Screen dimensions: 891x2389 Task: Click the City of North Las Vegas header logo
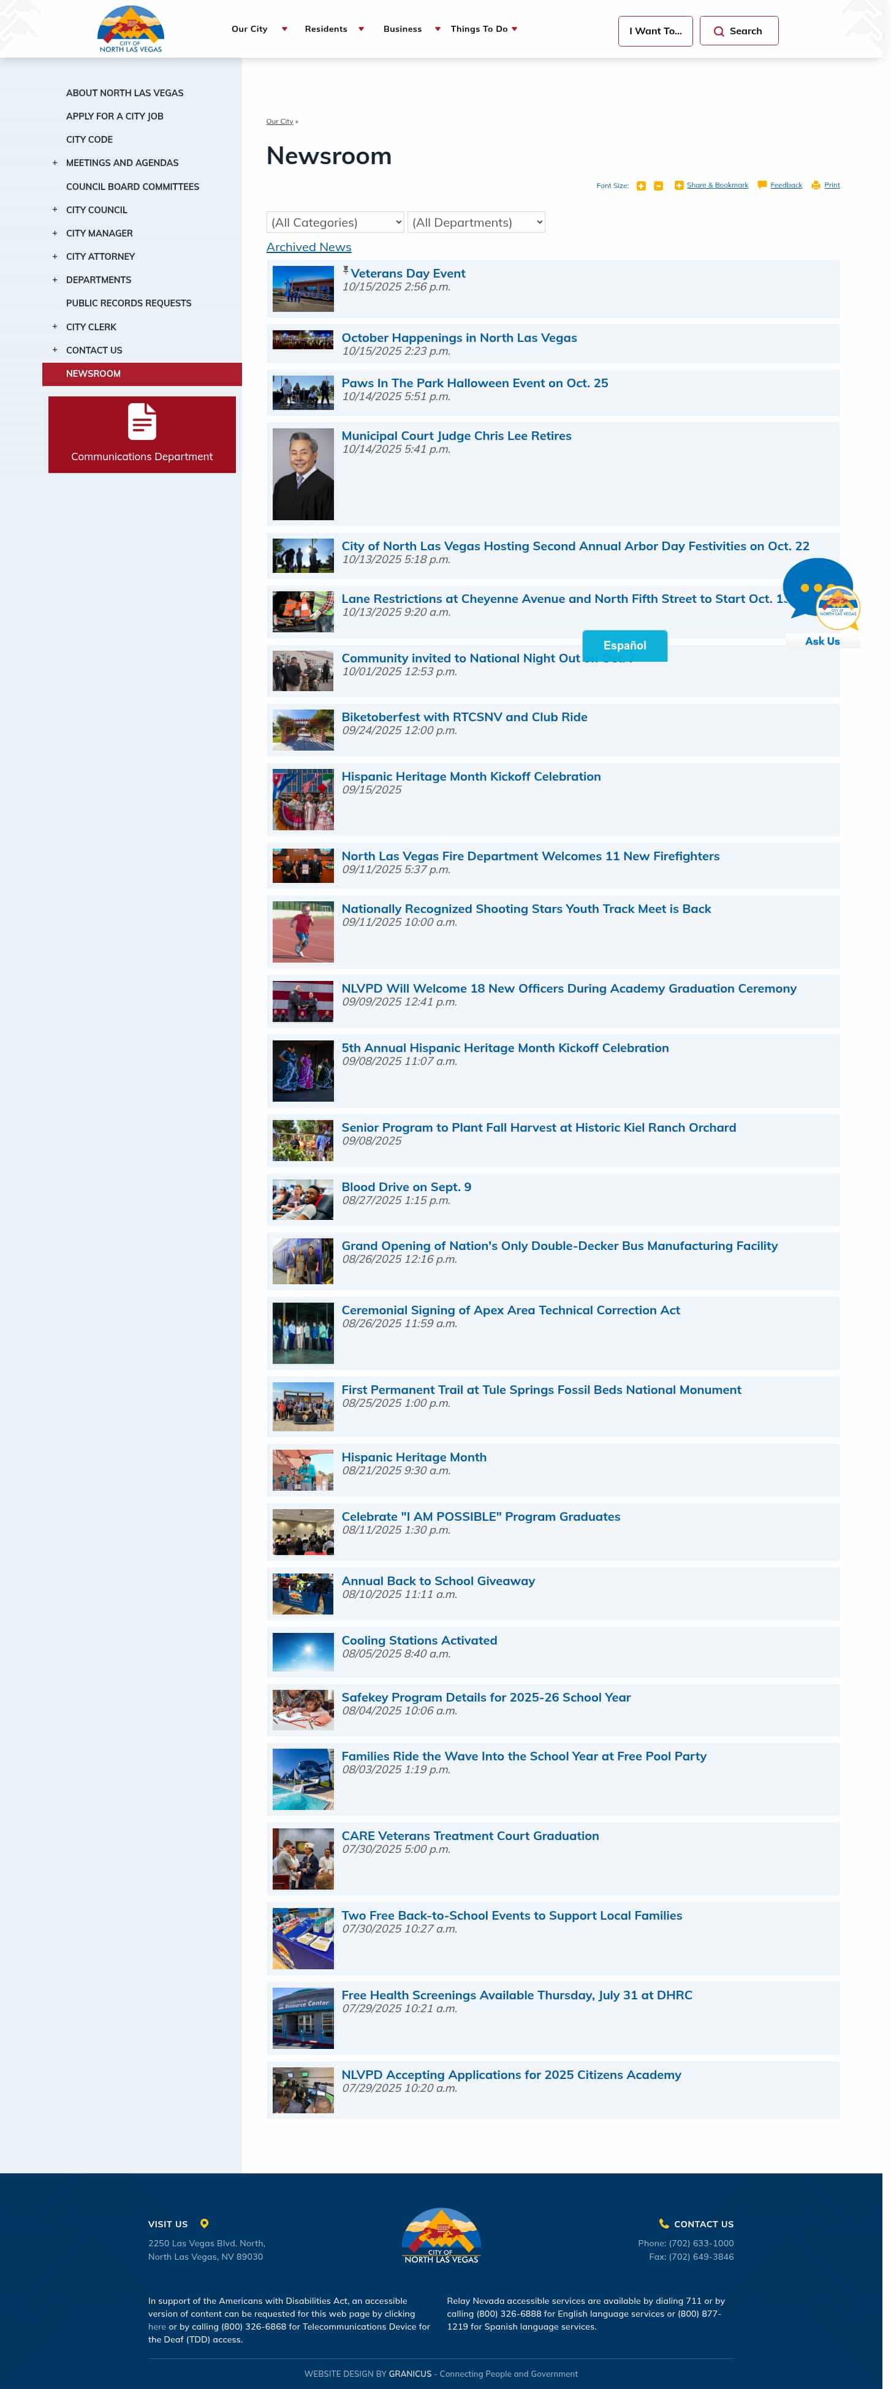131,29
